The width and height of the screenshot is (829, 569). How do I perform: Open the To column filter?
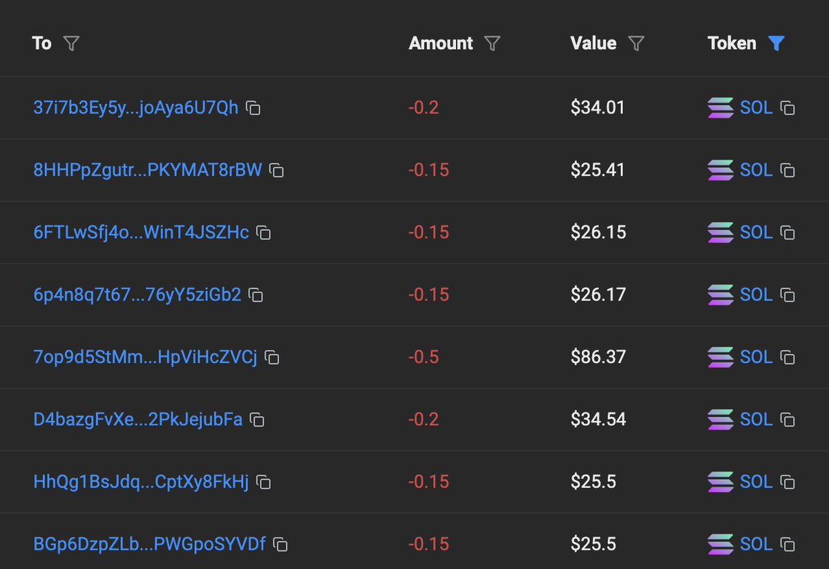coord(71,44)
